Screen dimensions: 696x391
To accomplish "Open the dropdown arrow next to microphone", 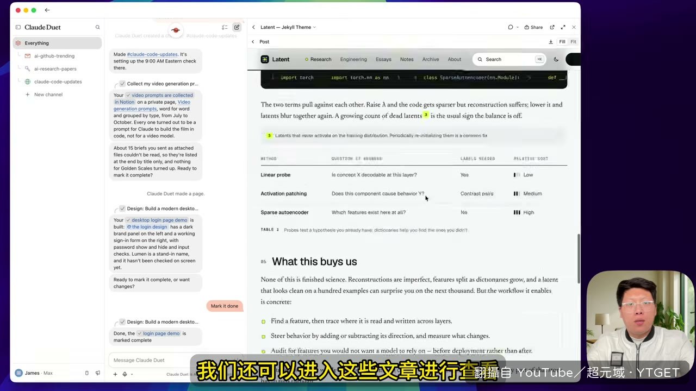I will pos(132,374).
